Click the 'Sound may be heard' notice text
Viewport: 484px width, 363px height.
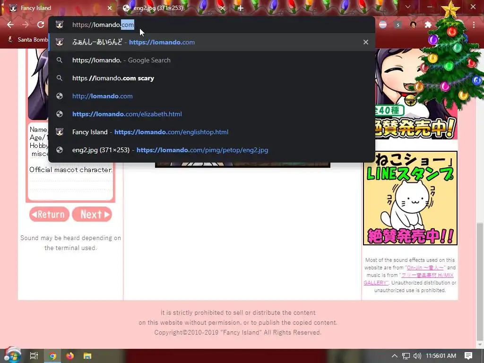tap(71, 242)
